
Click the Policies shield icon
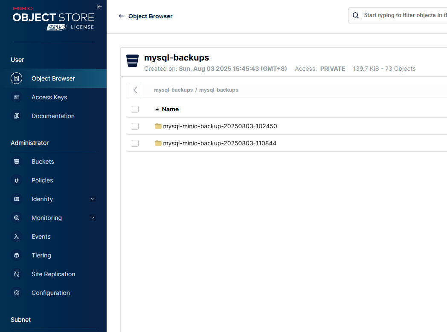pos(17,180)
